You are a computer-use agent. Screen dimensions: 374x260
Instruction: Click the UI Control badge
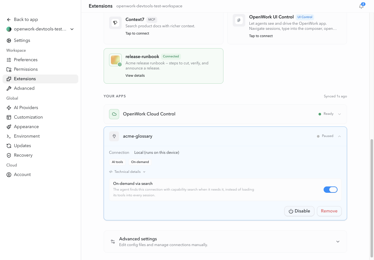pos(305,17)
